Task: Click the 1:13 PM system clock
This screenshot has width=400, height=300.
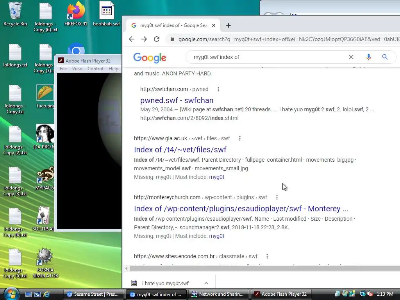Action: coord(385,294)
